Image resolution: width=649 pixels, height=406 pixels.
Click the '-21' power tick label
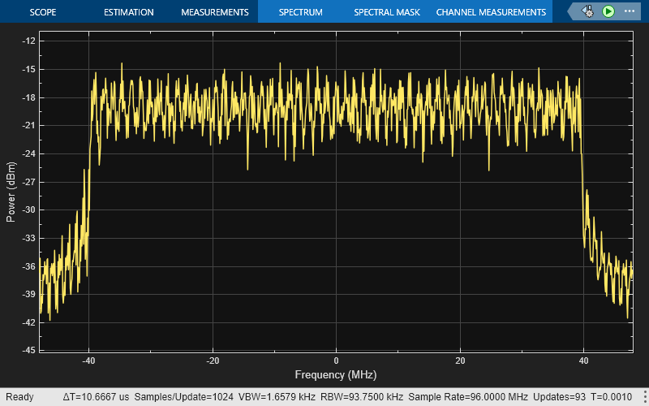[28, 125]
